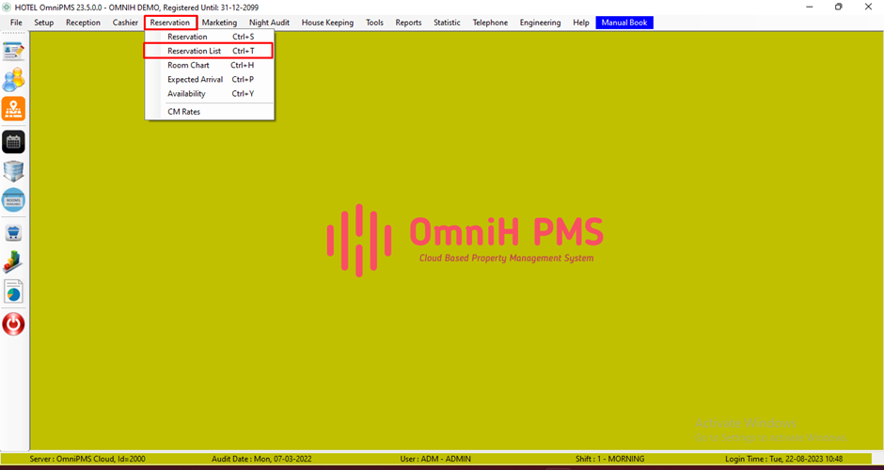Click the pie chart report document icon

(x=13, y=291)
